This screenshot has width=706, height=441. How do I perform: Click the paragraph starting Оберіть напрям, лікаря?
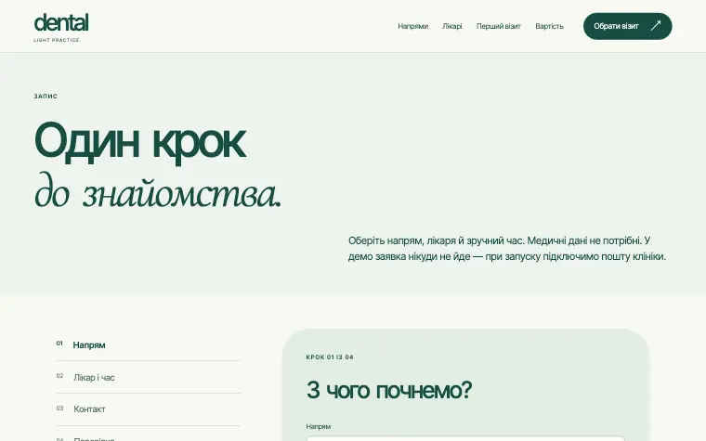coord(507,249)
